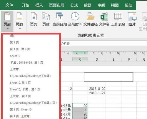
Task: Select column E header
Action: (113, 59)
